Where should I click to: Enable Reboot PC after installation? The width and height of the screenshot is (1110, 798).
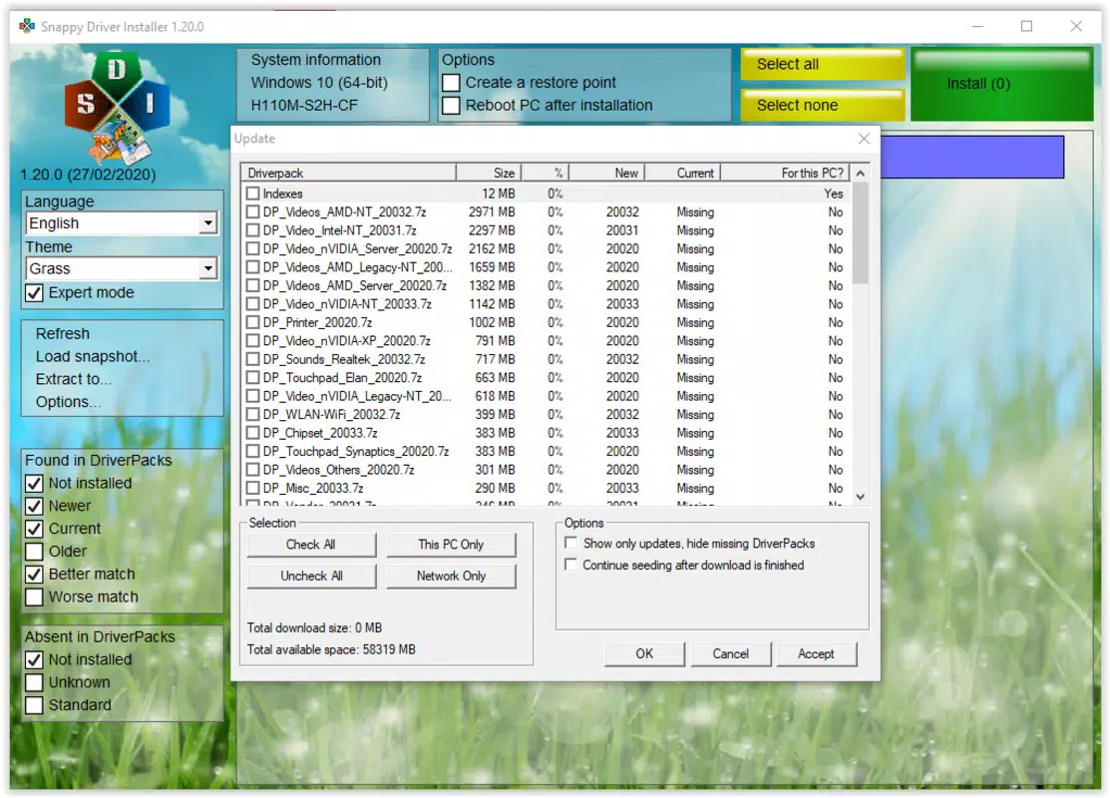point(451,106)
